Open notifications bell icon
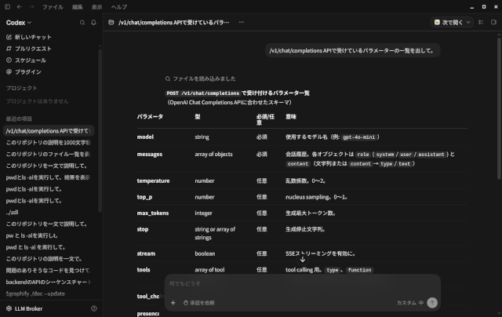This screenshot has width=502, height=317. click(x=93, y=23)
